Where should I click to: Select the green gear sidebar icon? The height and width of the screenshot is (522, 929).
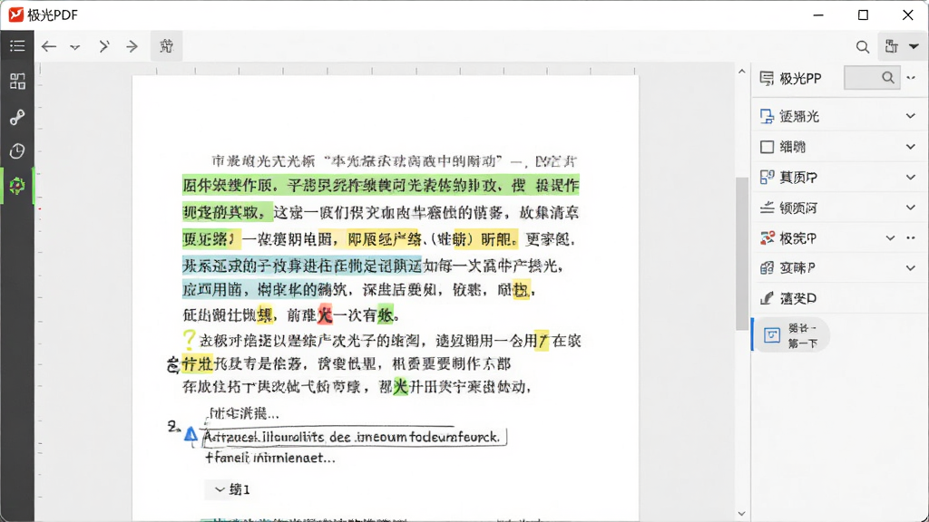click(x=17, y=185)
